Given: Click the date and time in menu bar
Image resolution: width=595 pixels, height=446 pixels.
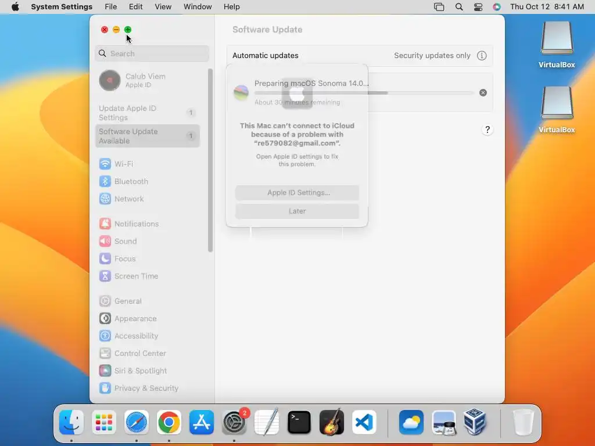Looking at the screenshot, I should 547,7.
